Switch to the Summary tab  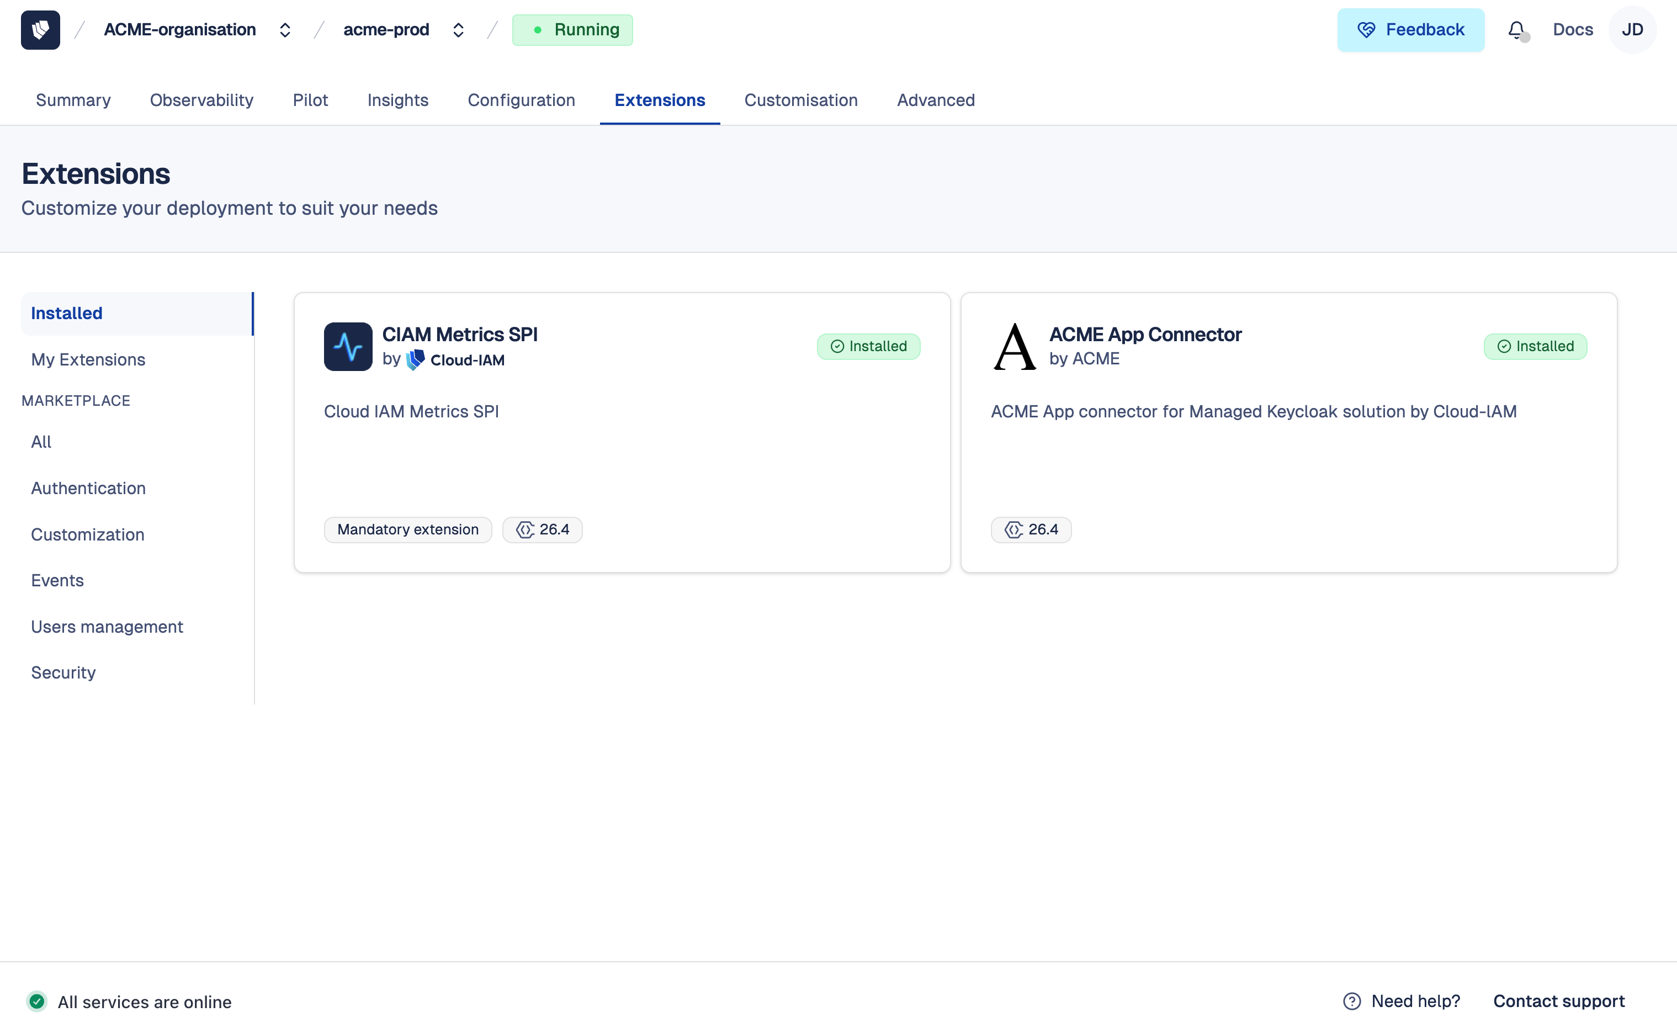point(73,100)
